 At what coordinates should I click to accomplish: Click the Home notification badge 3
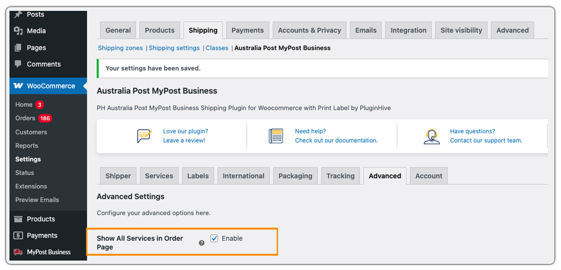pos(39,105)
